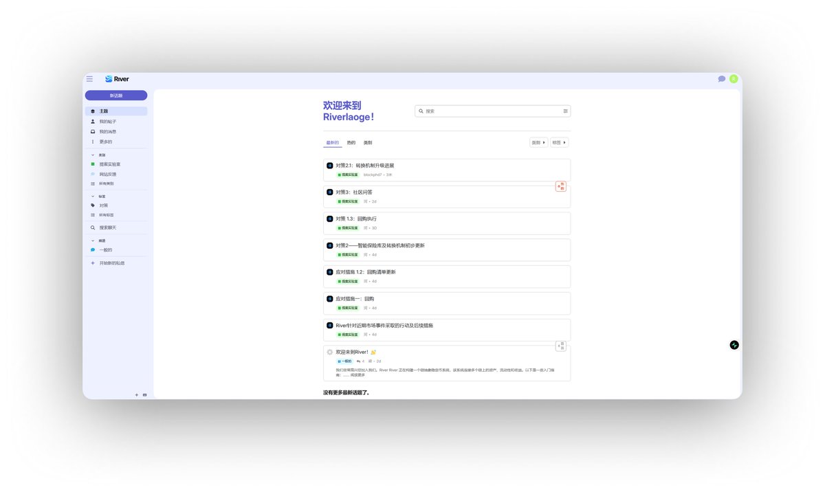Select 主题 in the sidebar

point(116,111)
